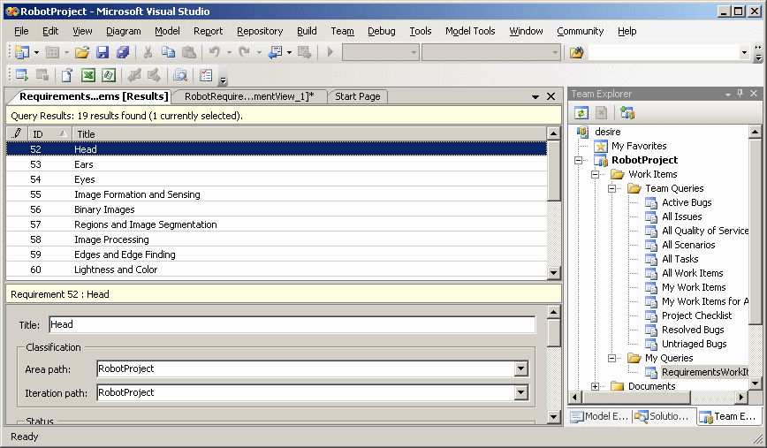Open the Area path dropdown
The height and width of the screenshot is (448, 767).
(x=520, y=369)
